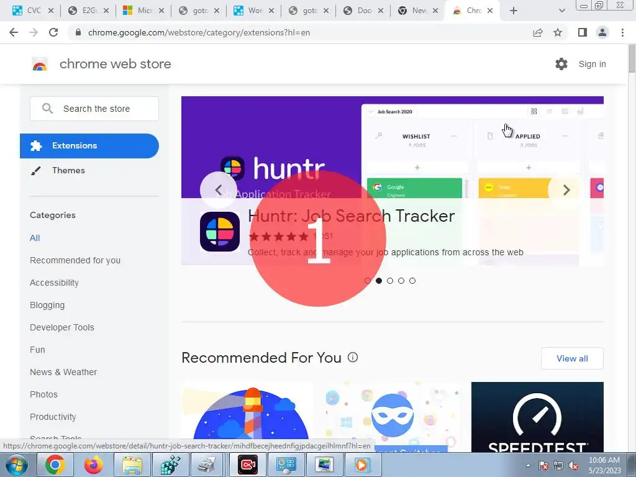The image size is (636, 477).
Task: Choose Recommended for you category
Action: (x=75, y=260)
